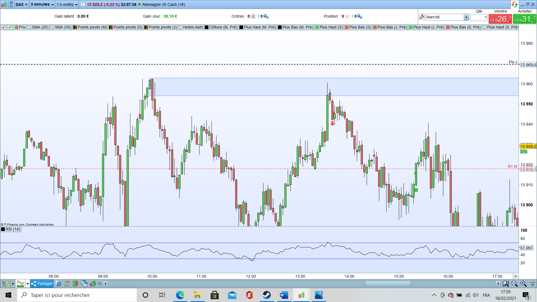
Task: Toggle the Heikin-Ashi checkbox
Action: pos(181,27)
